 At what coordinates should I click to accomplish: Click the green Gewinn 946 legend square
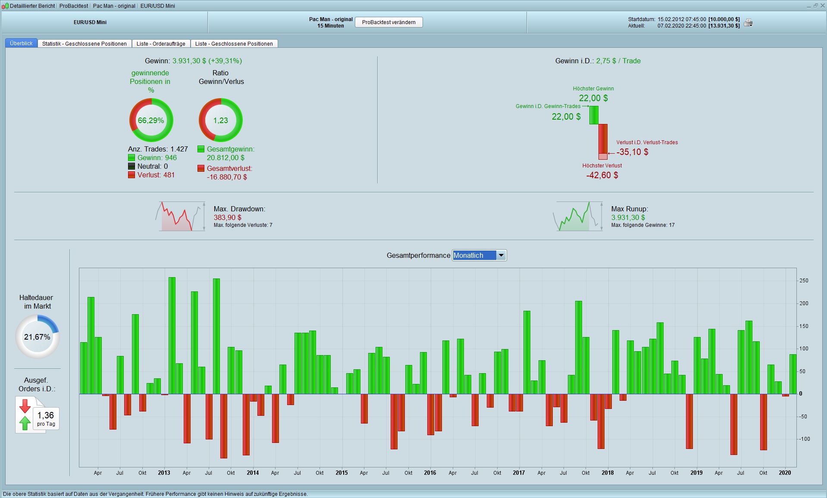pyautogui.click(x=132, y=158)
